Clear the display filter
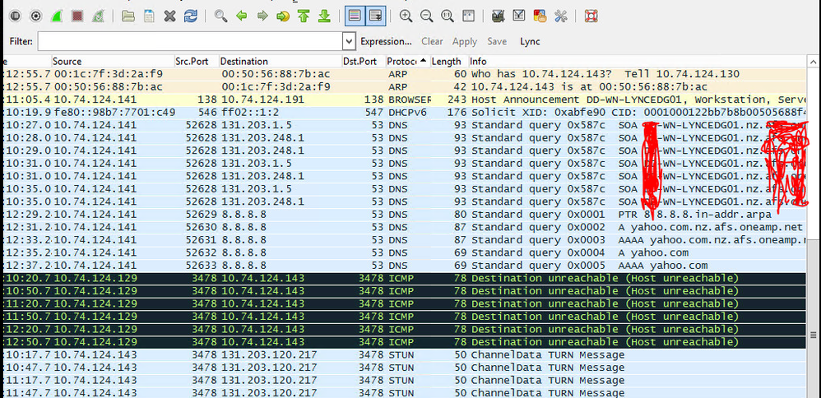Viewport: 821px width, 398px height. 432,41
